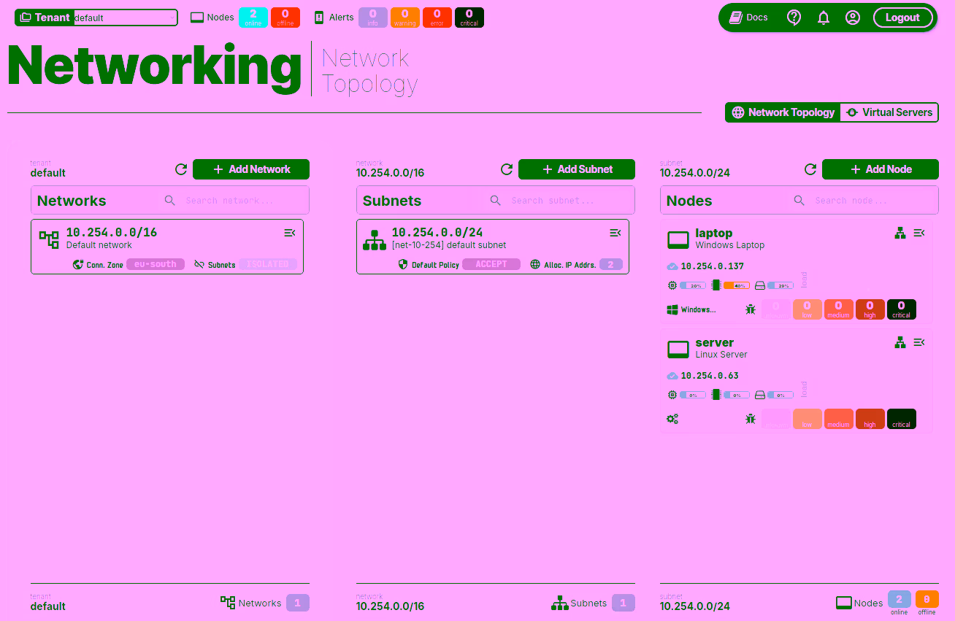
Task: Switch to the Virtual Servers tab
Action: click(x=889, y=112)
